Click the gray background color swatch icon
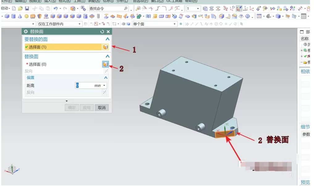The height and width of the screenshot is (186, 314). (x=304, y=16)
